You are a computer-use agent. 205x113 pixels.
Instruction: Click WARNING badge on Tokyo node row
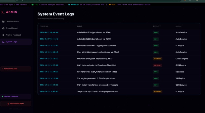click(157, 91)
